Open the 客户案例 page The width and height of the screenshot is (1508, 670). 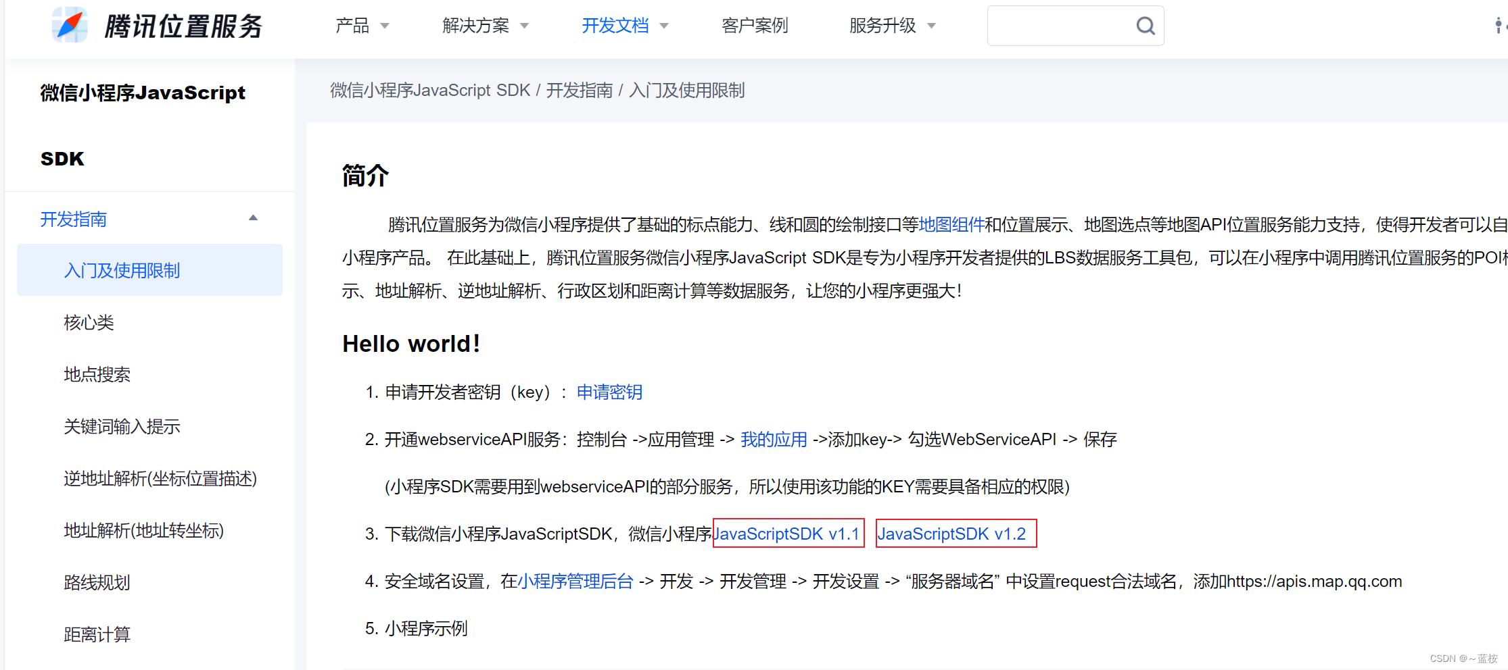(755, 26)
